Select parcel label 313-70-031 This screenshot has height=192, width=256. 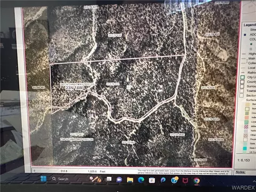click(212, 34)
